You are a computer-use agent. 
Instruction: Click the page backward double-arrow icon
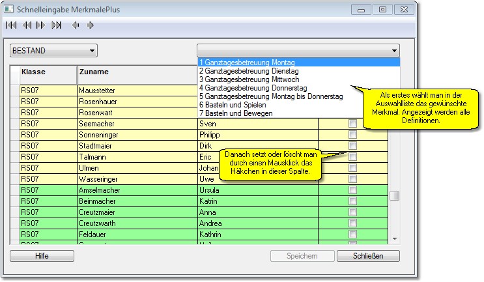tap(27, 25)
